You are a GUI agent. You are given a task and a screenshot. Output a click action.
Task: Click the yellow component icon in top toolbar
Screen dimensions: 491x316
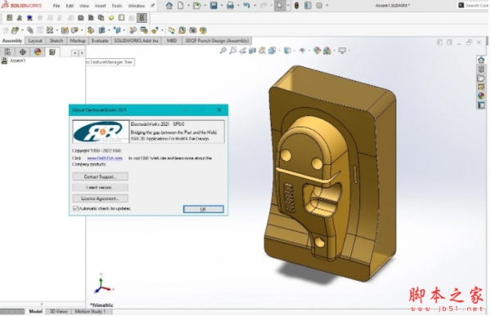click(111, 18)
